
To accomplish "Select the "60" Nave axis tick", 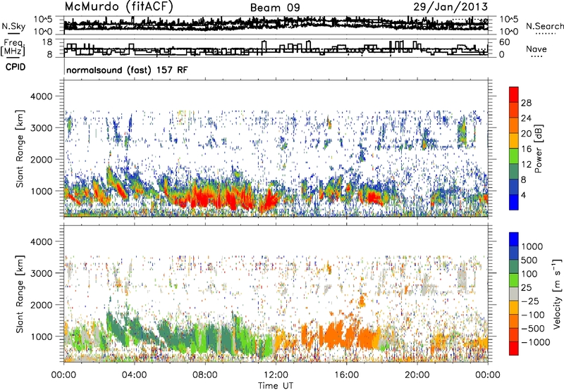I will [504, 42].
